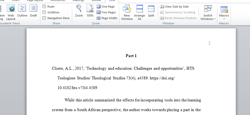The height and width of the screenshot is (115, 250).
Task: Open the Review ribbon tab
Action: point(96,1)
